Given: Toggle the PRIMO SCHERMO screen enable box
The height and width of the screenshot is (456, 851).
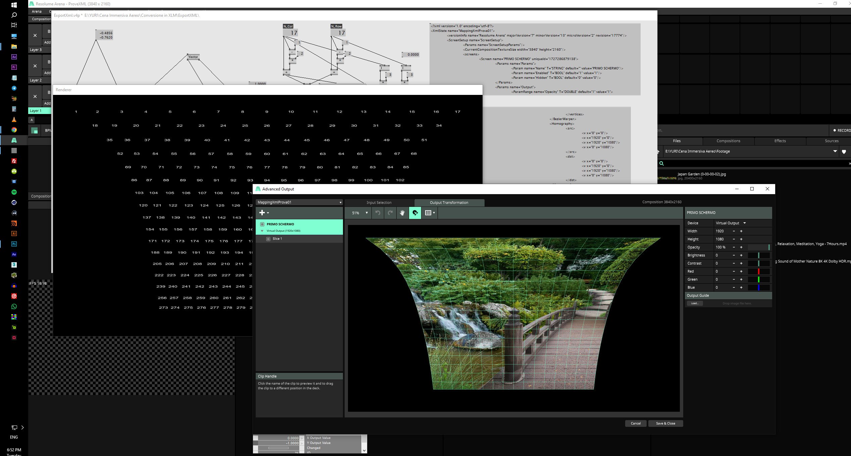Looking at the screenshot, I should (x=262, y=224).
